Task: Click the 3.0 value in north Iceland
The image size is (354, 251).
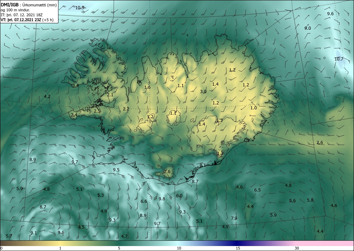Action: click(x=203, y=92)
